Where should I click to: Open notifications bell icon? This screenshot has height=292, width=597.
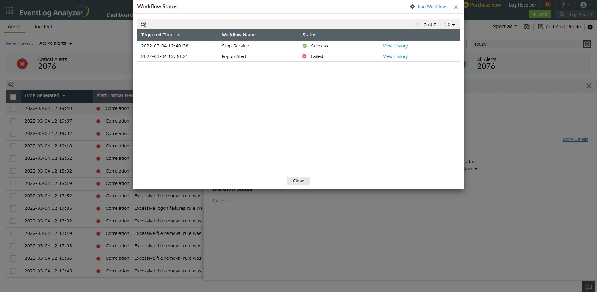(548, 5)
